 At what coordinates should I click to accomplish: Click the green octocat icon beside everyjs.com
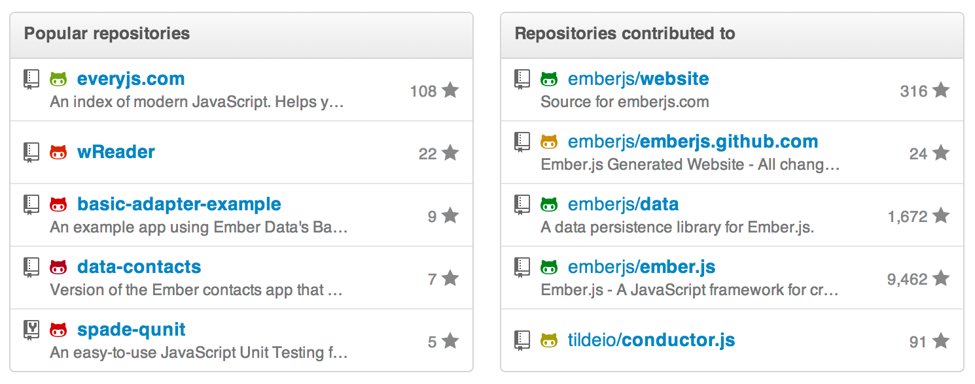tap(58, 80)
